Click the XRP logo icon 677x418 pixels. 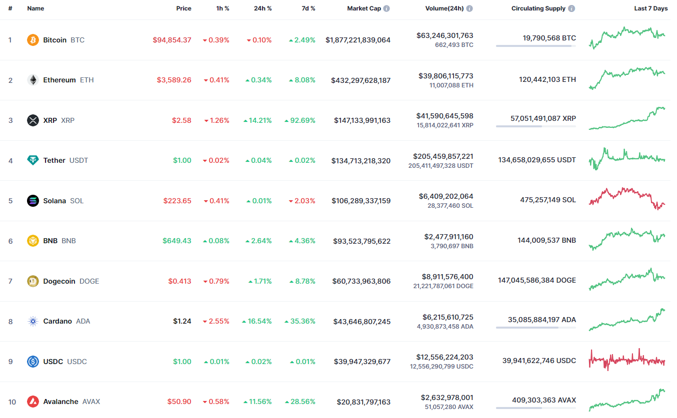point(33,120)
